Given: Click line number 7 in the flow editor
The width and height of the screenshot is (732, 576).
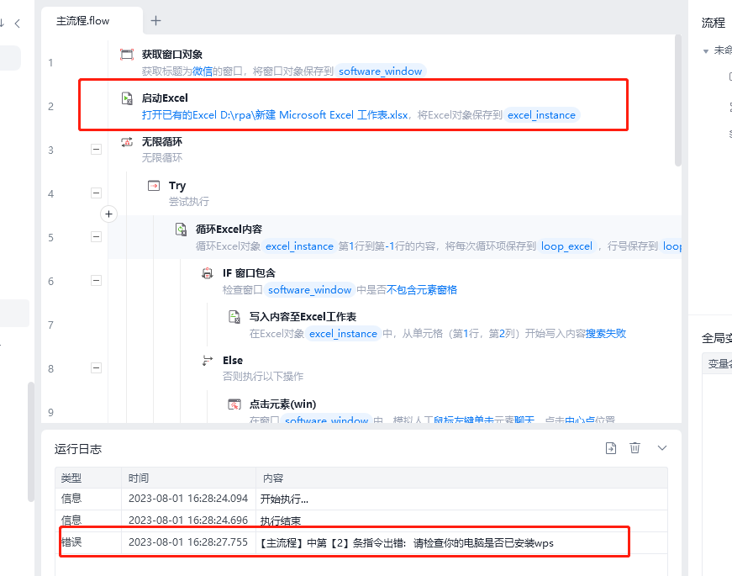Looking at the screenshot, I should pyautogui.click(x=51, y=325).
